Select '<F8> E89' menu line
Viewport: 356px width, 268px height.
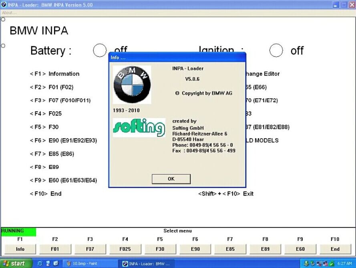coord(44,167)
